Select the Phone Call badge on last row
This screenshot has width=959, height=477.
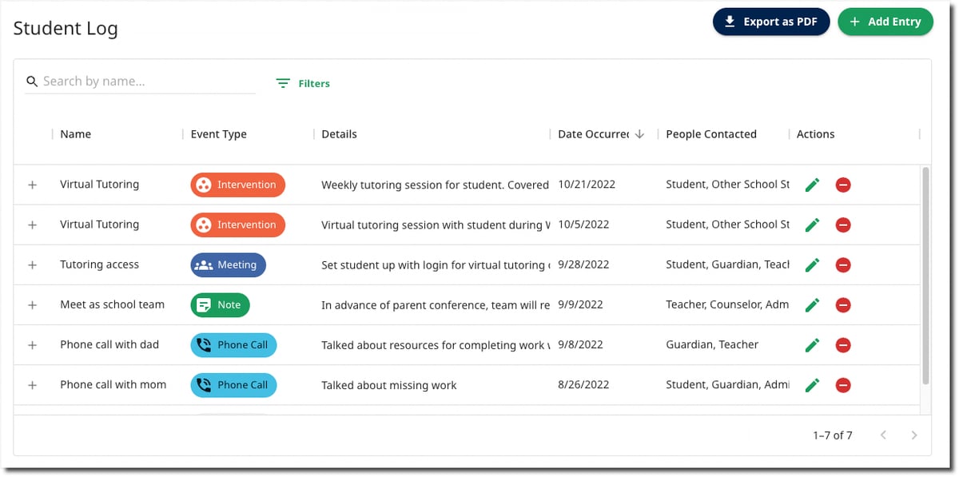point(233,385)
